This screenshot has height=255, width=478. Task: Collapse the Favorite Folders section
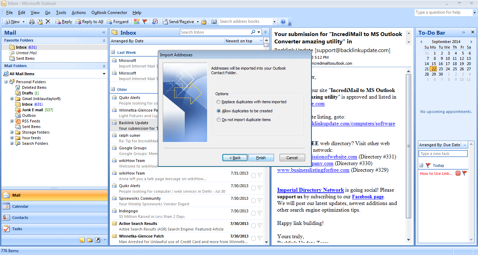[104, 41]
